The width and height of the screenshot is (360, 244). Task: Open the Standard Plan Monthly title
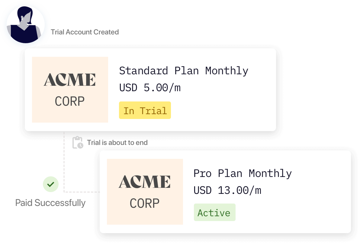[x=184, y=71]
